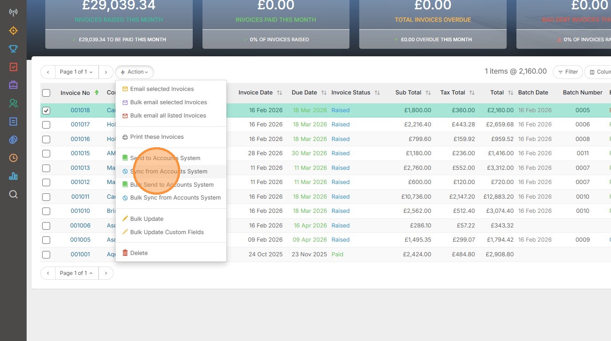611x341 pixels.
Task: Choose Bulk Send to Accounts System
Action: click(x=171, y=185)
